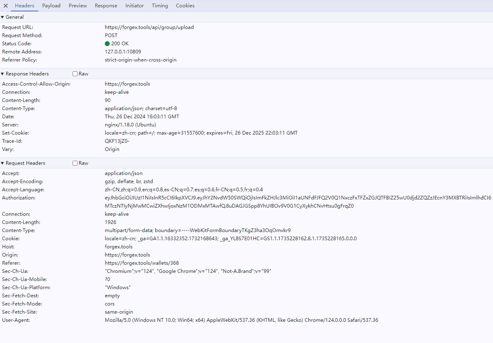Click the 200 OK status code text
This screenshot has width=493, height=343.
(x=120, y=44)
